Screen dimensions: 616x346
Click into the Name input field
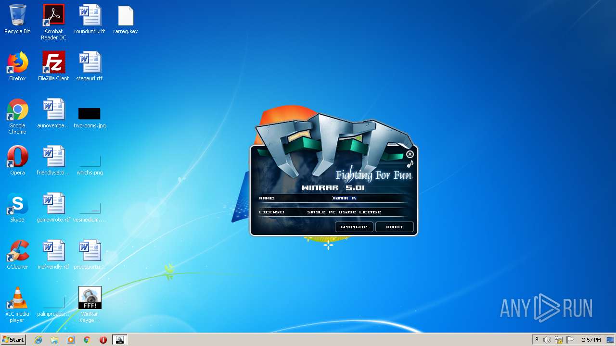344,198
